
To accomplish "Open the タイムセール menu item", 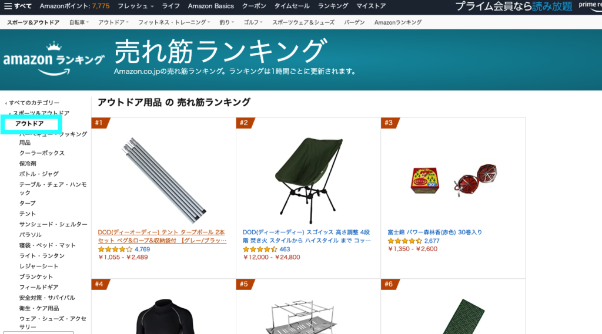I will click(292, 6).
